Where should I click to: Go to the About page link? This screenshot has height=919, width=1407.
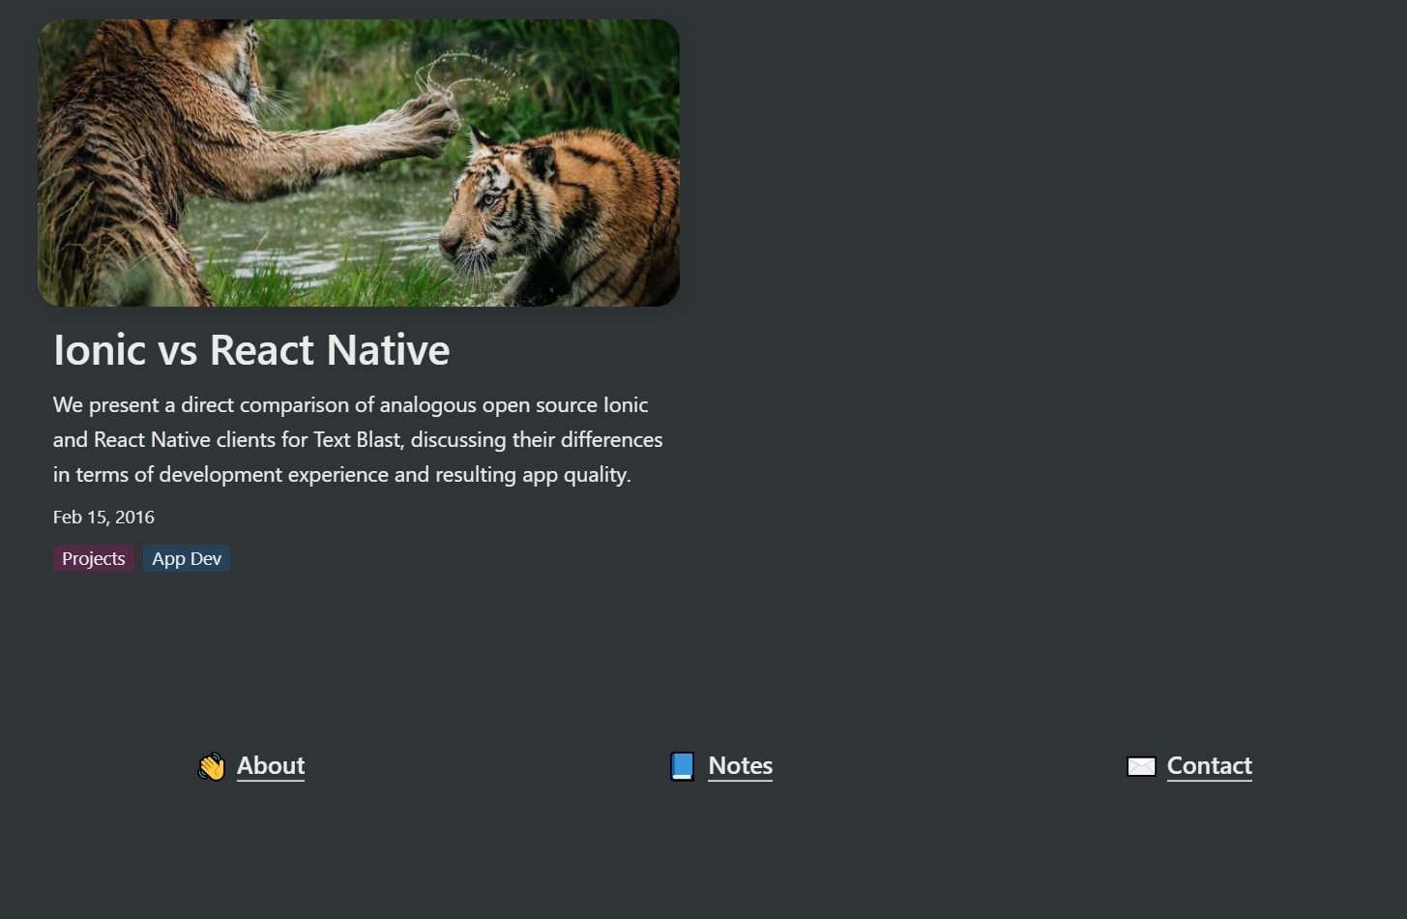click(x=271, y=765)
